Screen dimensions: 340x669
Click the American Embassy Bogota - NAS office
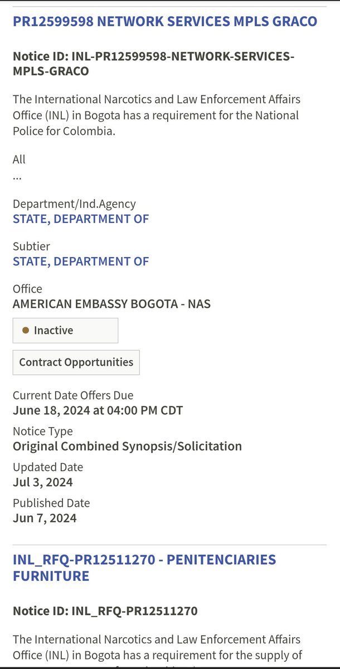pos(111,304)
